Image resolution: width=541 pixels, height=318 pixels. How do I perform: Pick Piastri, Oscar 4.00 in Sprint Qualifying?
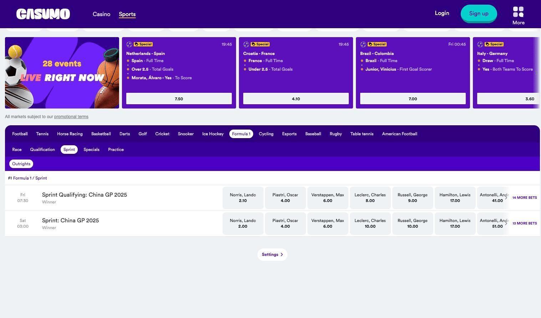(x=285, y=198)
